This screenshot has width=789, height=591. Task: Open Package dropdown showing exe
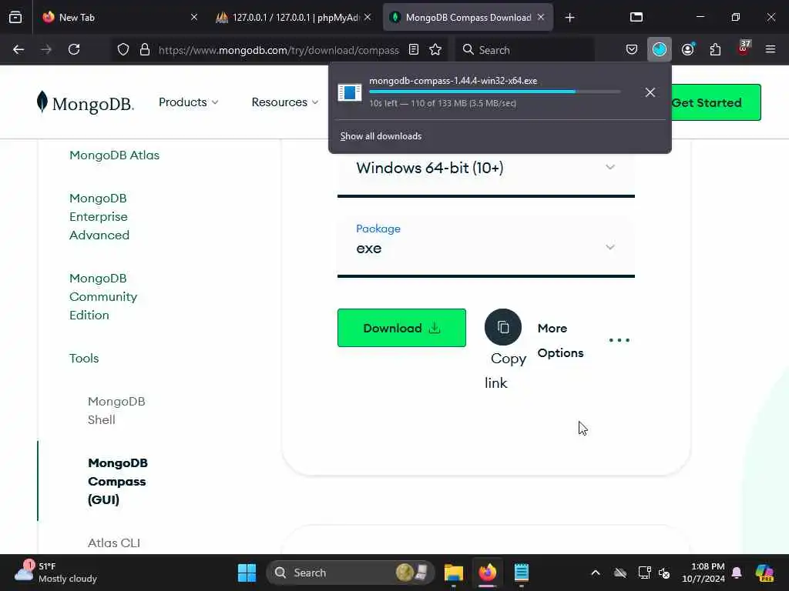click(x=485, y=246)
